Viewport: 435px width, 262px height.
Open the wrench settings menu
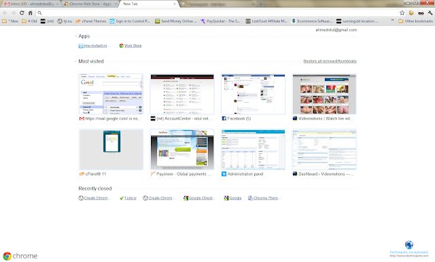coord(430,13)
